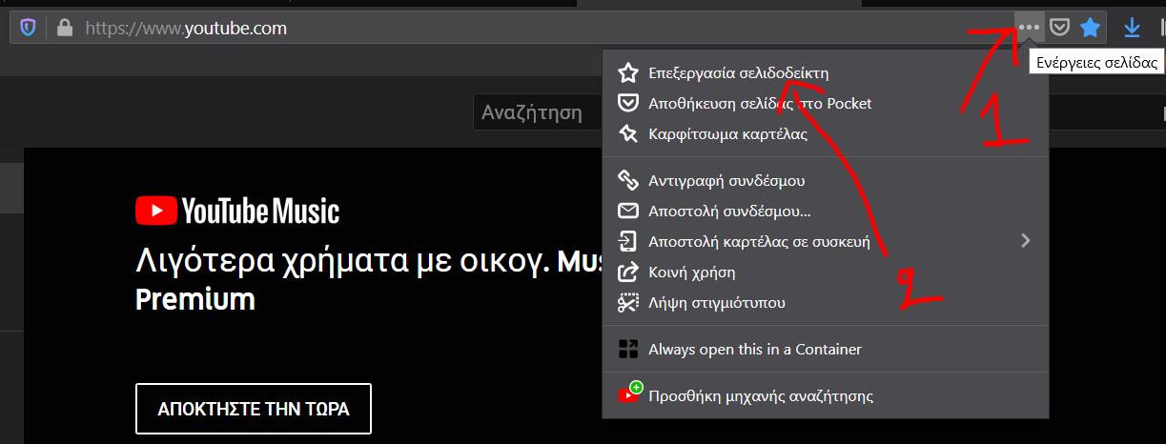Click the scissors icon beside Λήψη στιγμιότυπου
Viewport: 1166px width, 444px height.
click(x=627, y=303)
